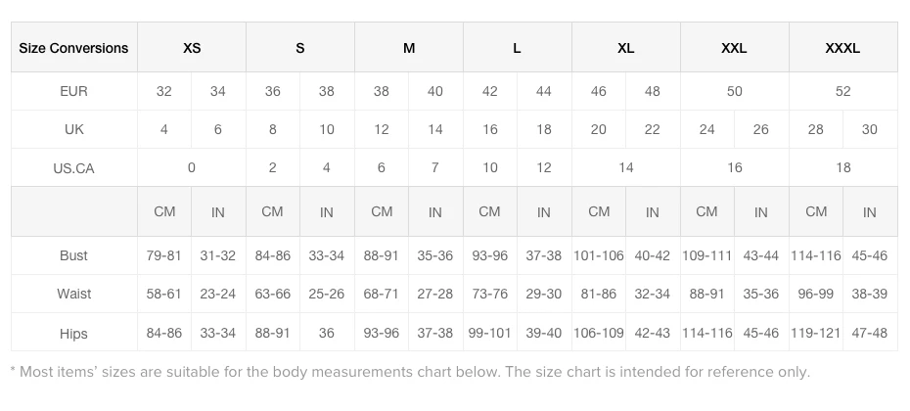The width and height of the screenshot is (910, 411).
Task: Select the bust 79-81 cm cell
Action: [x=164, y=255]
